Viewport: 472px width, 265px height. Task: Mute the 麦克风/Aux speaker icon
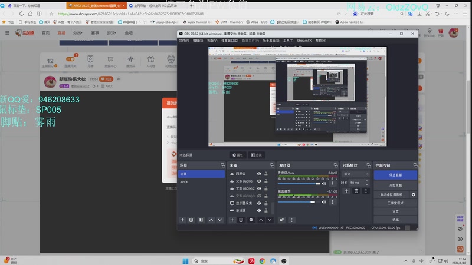tap(324, 184)
